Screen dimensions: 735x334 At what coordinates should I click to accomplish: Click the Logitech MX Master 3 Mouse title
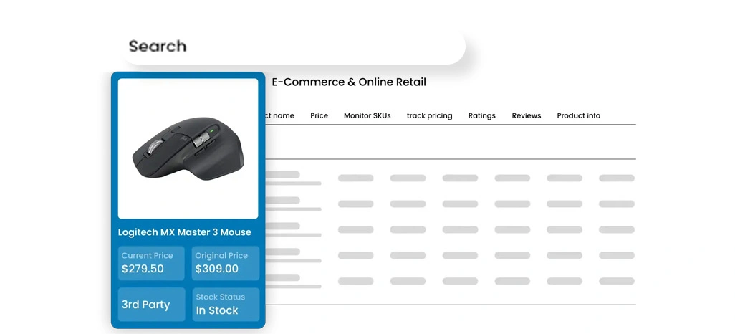184,232
